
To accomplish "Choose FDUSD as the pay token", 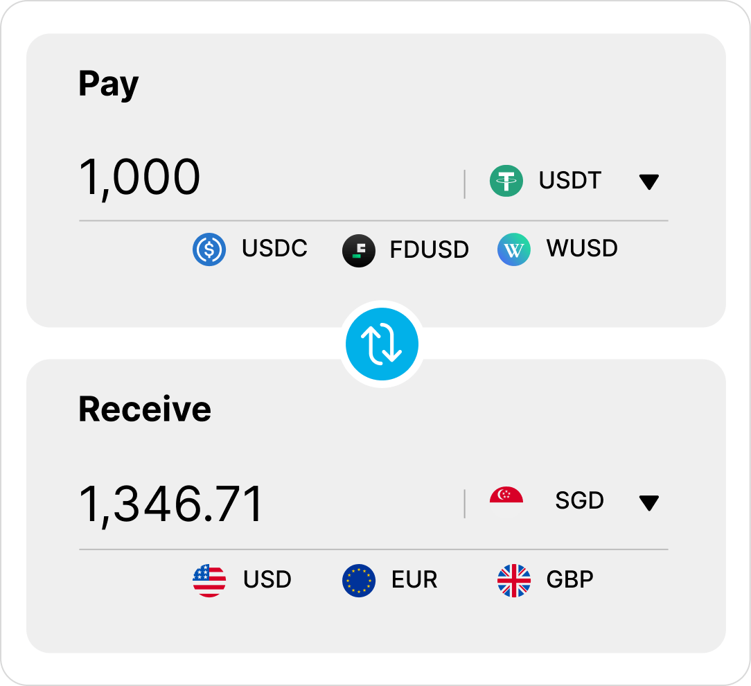I will tap(429, 250).
